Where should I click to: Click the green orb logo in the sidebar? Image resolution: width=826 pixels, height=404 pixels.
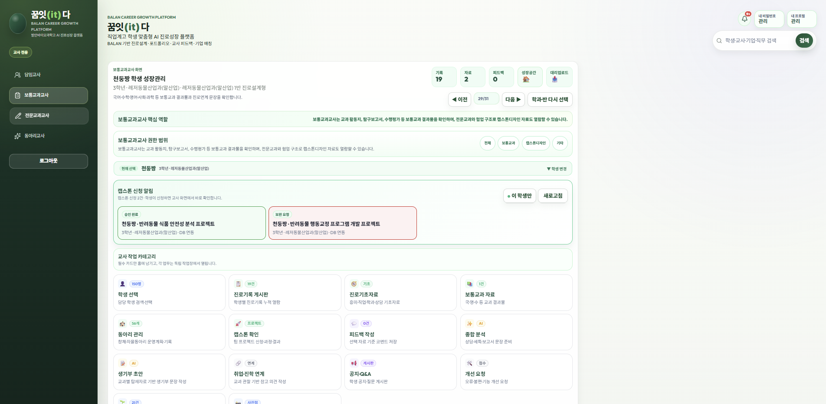click(x=18, y=23)
